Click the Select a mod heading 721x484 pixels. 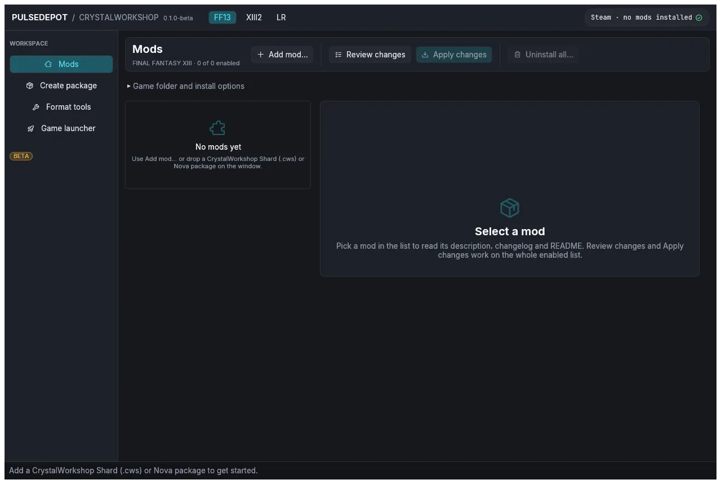[510, 231]
